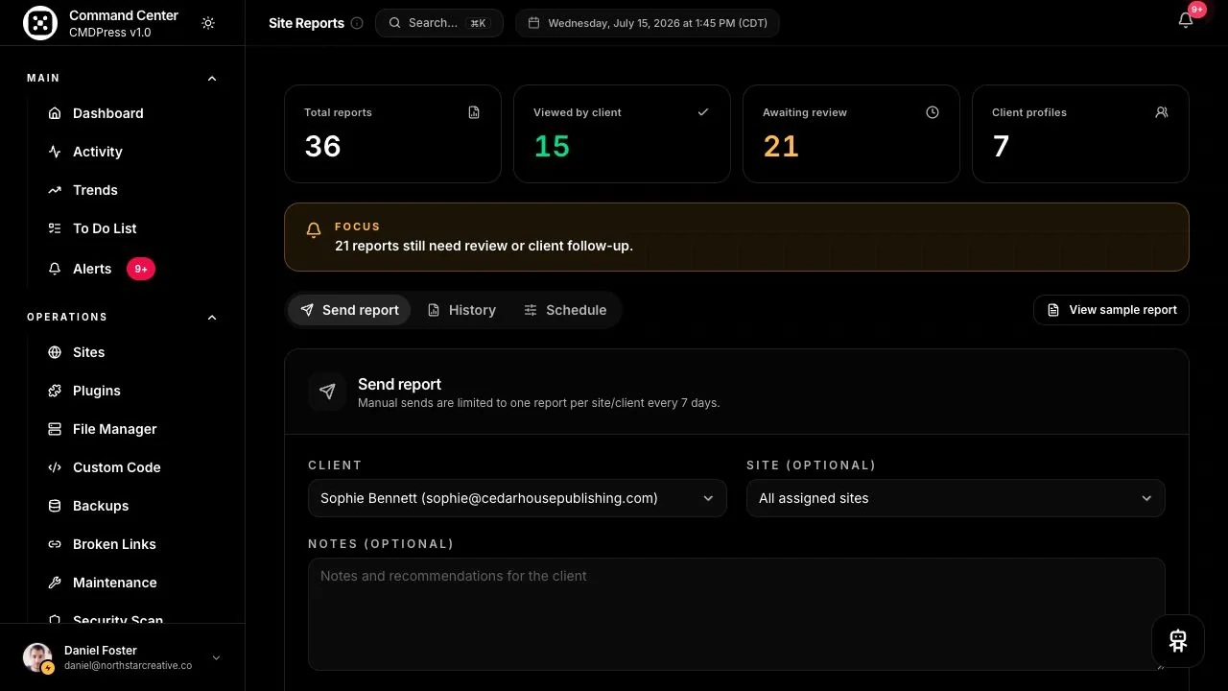Click Daniel Foster's avatar
The image size is (1228, 691).
pos(37,657)
